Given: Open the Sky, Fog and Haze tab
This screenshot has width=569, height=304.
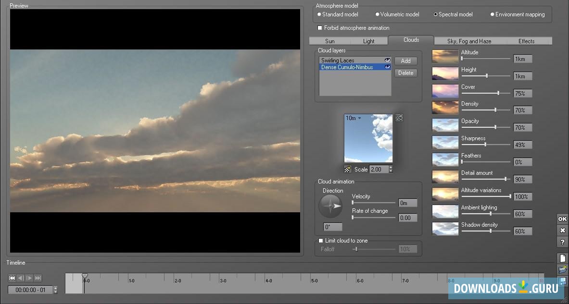Looking at the screenshot, I should [x=469, y=41].
